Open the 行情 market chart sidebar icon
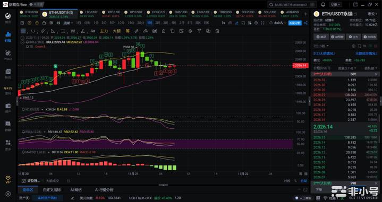The image size is (382, 202). tap(8, 36)
